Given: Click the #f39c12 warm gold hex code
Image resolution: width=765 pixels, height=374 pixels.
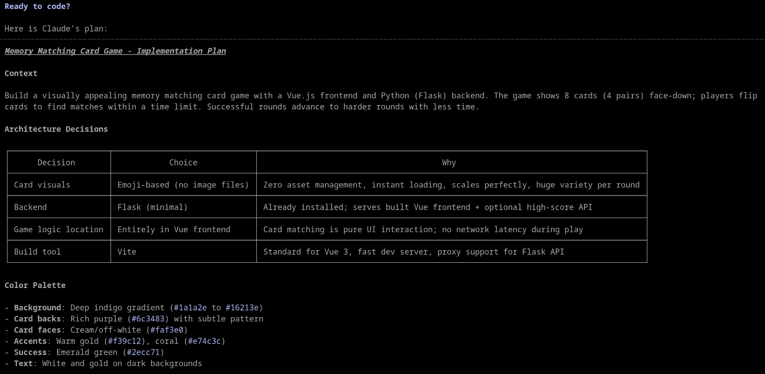Looking at the screenshot, I should tap(124, 341).
